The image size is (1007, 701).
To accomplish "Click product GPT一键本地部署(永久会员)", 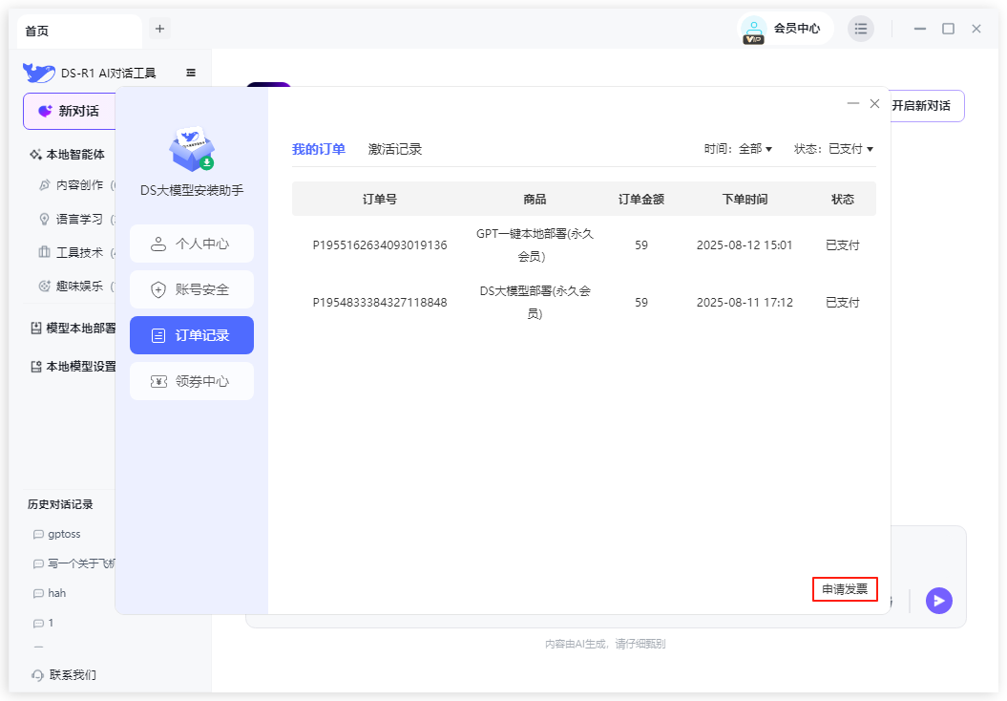I will tap(535, 245).
